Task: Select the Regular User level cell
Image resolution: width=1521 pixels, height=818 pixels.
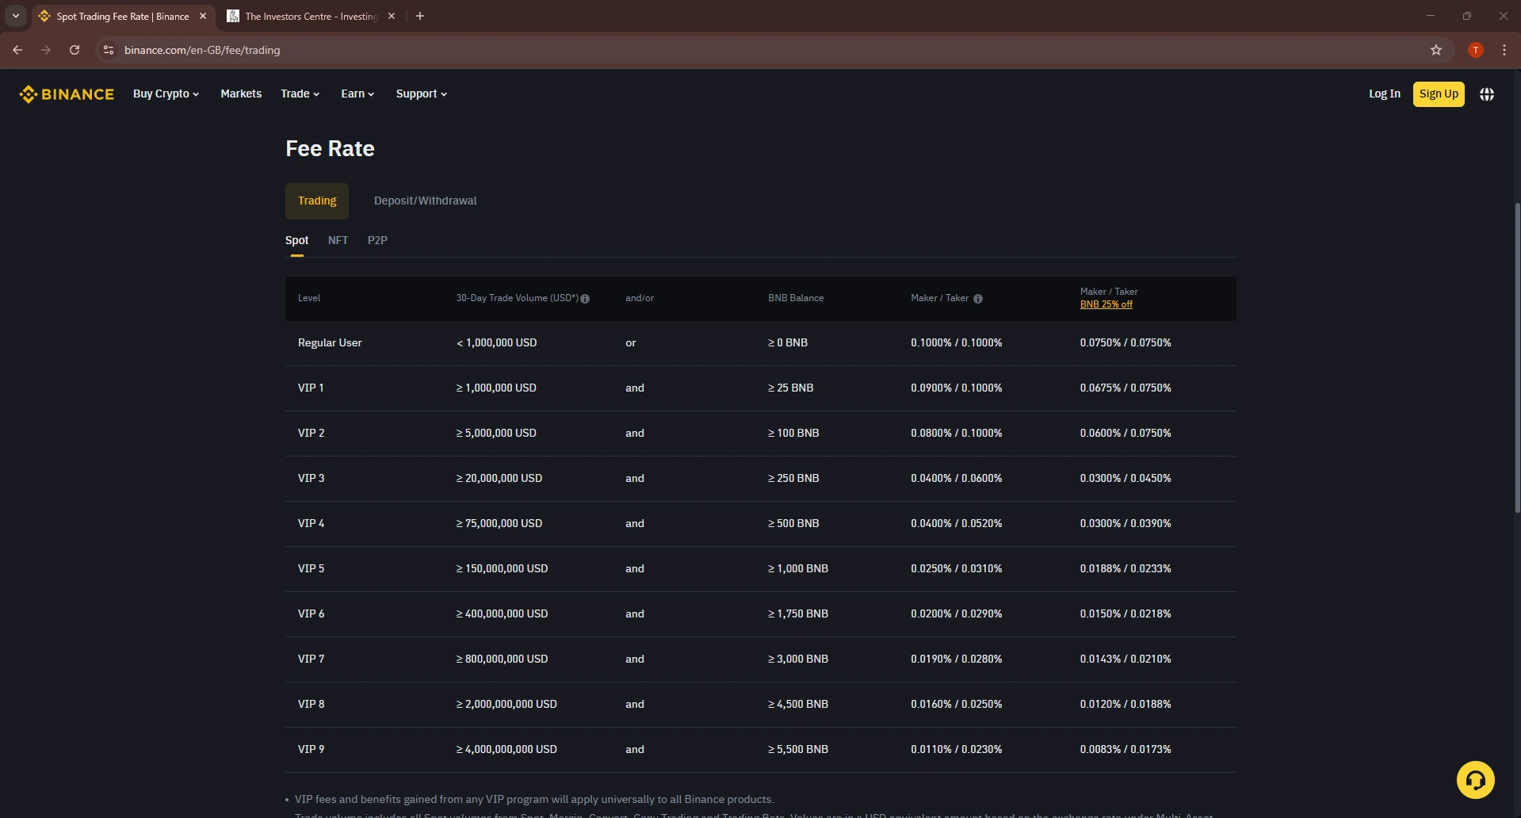Action: pyautogui.click(x=330, y=343)
